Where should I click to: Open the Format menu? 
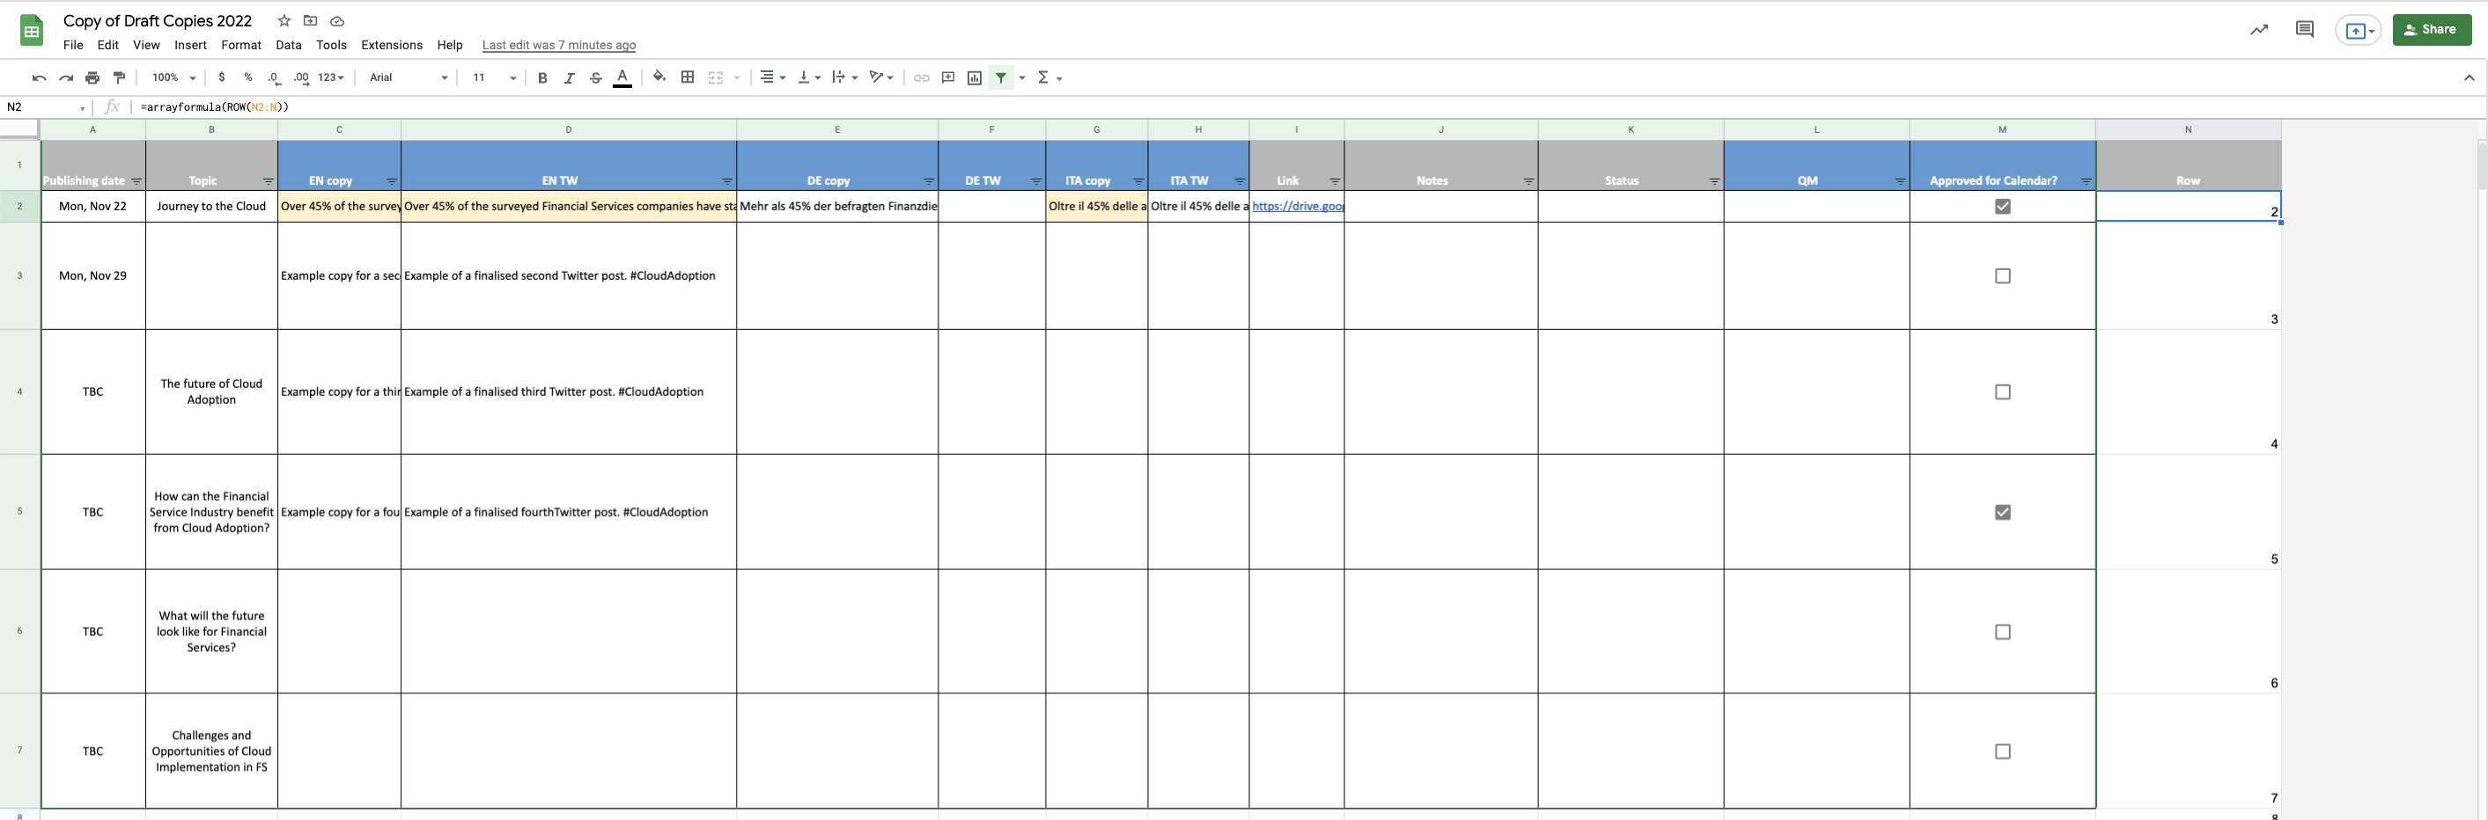pyautogui.click(x=240, y=46)
